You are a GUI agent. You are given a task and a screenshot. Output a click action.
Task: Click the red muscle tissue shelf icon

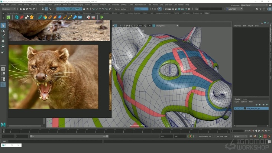tap(22, 17)
